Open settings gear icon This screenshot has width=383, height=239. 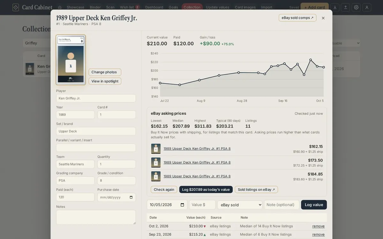pyautogui.click(x=356, y=7)
